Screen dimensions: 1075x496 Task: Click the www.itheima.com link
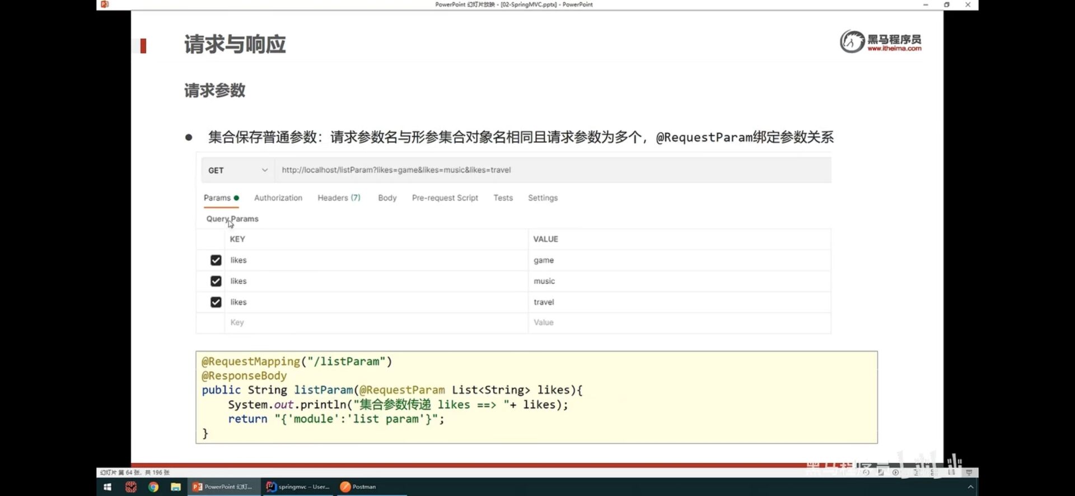pos(894,49)
